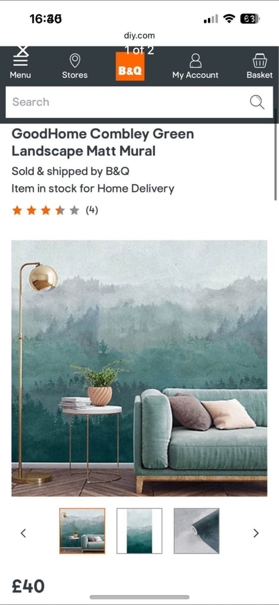279x605 pixels.
Task: View the Basket icon
Action: click(259, 61)
